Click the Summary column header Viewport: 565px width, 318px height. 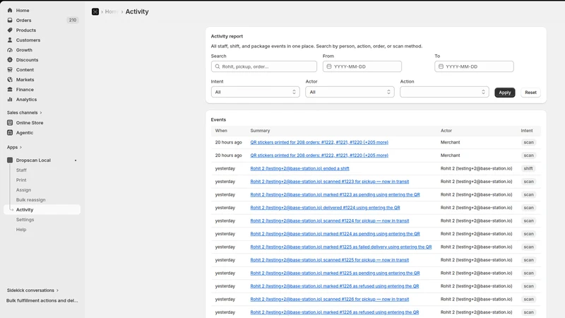260,131
